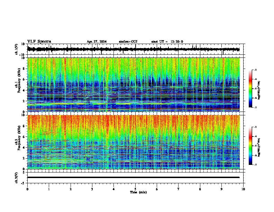Click inside the ch.1 spectrogram panel

point(134,85)
